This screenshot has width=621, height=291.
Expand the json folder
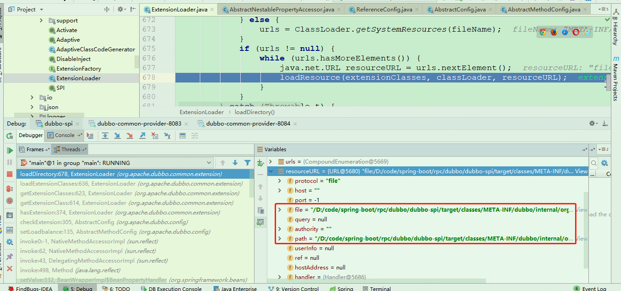(x=32, y=107)
